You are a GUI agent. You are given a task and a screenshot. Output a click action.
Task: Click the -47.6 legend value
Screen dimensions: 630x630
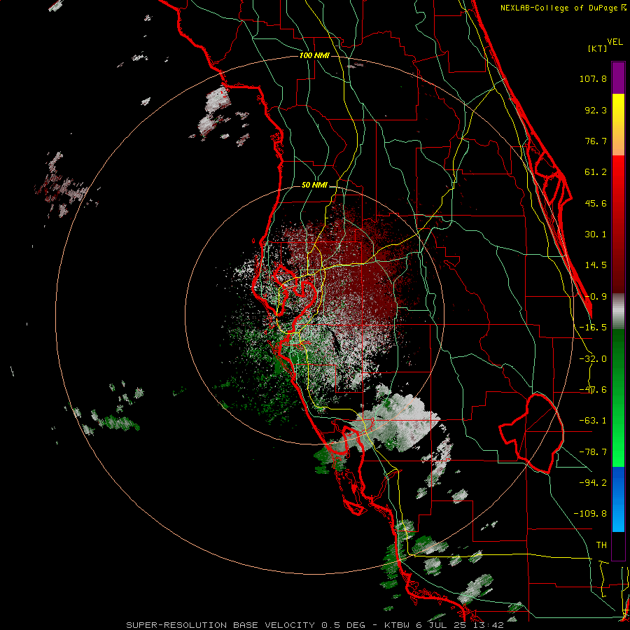tap(593, 390)
